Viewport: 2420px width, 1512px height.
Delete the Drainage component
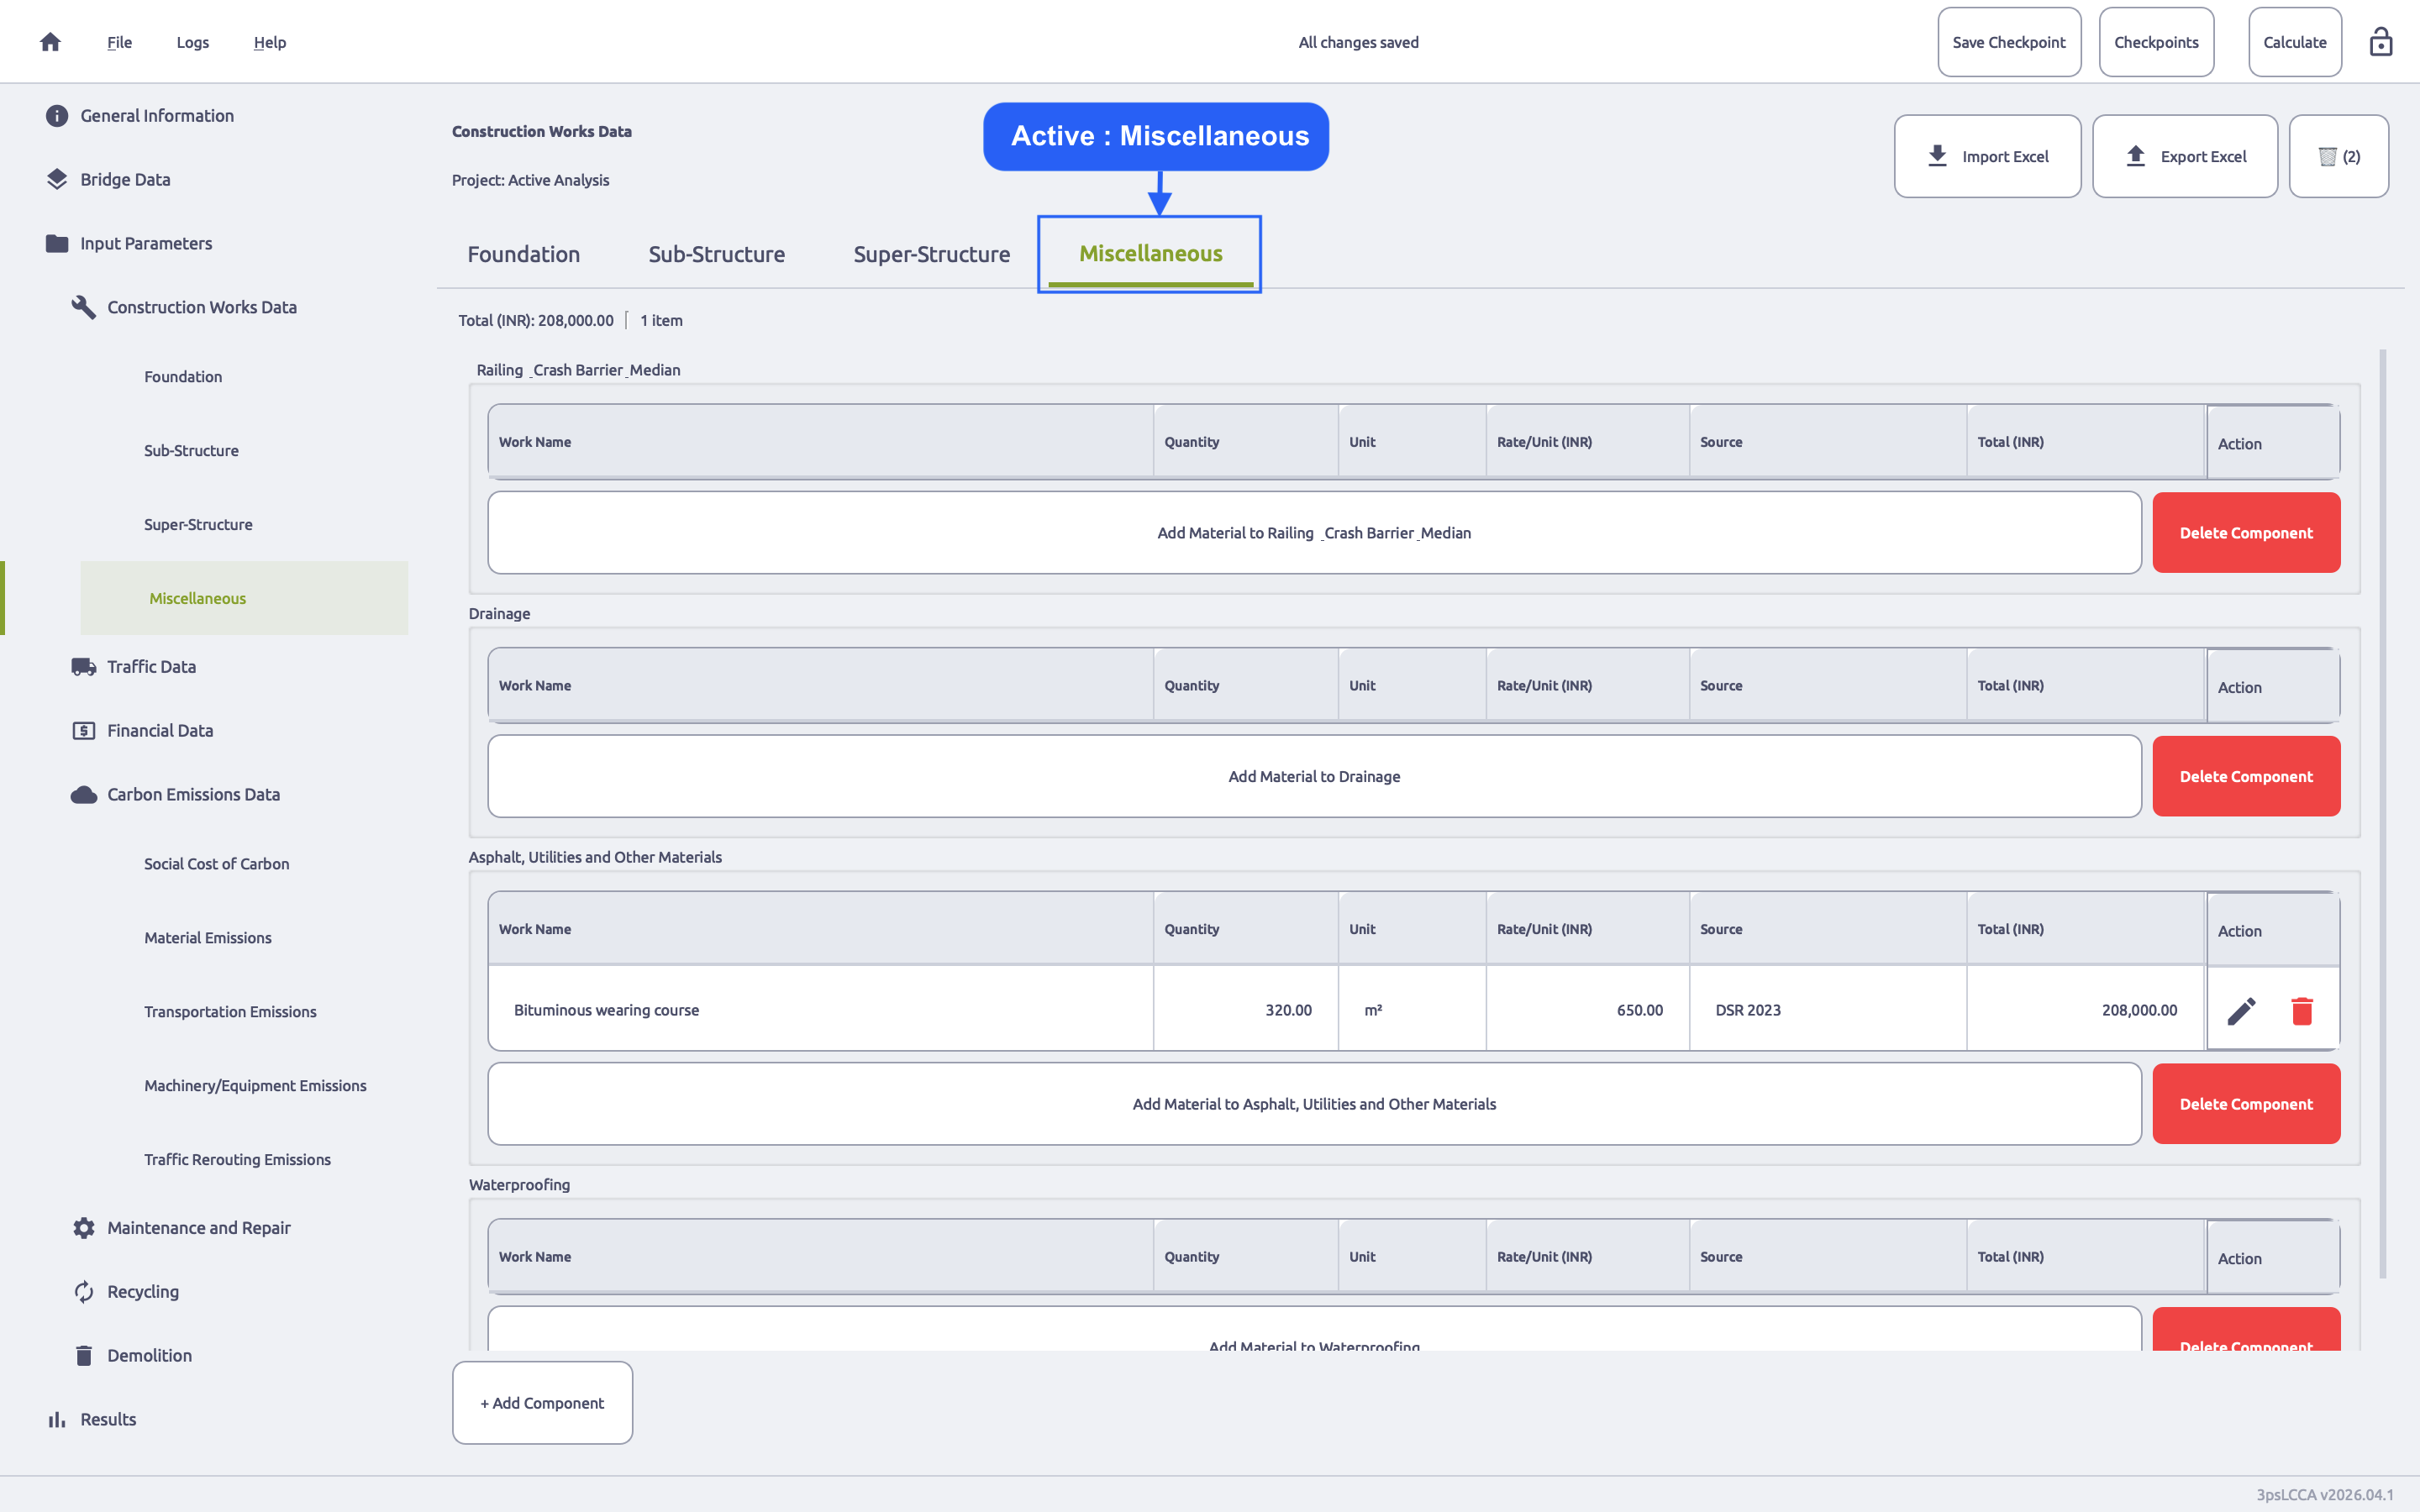point(2246,777)
